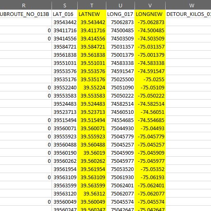Viewport: 211px width, 211px height.
Task: Select cell with value 74554685
Action: pos(120,120)
